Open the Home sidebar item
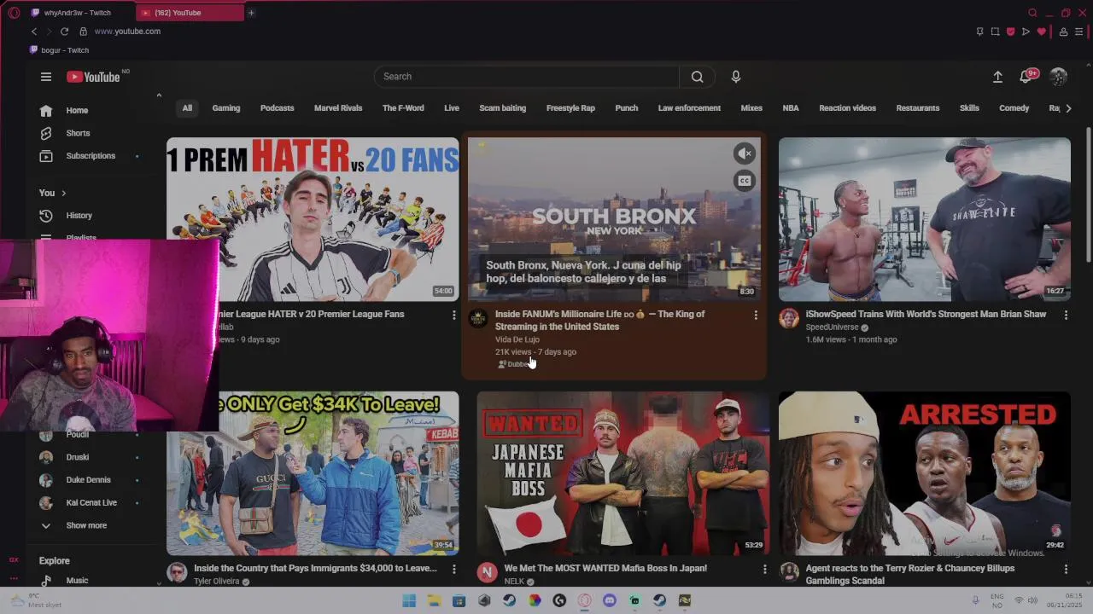The width and height of the screenshot is (1093, 614). tap(77, 111)
